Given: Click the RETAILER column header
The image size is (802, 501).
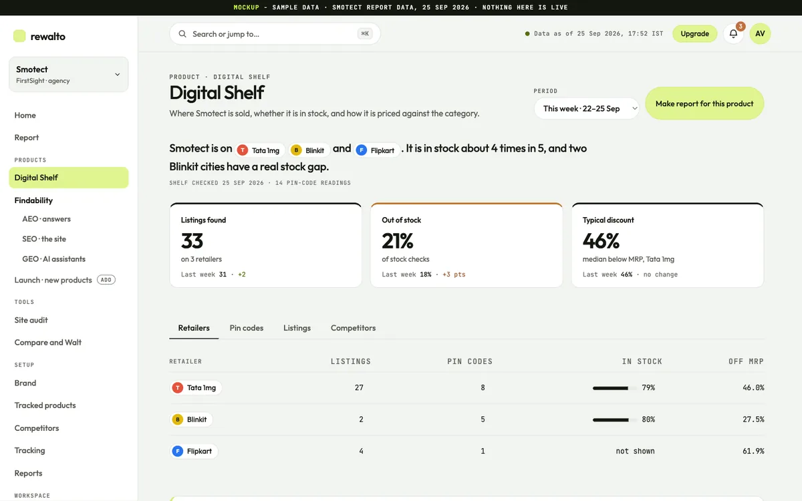Looking at the screenshot, I should coord(186,361).
